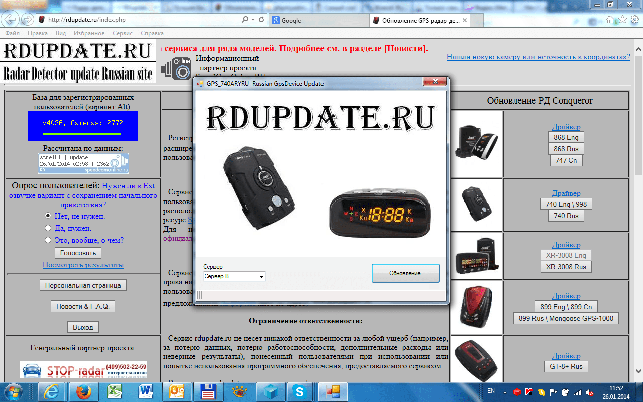
Task: Open the Сервис menu
Action: click(123, 33)
